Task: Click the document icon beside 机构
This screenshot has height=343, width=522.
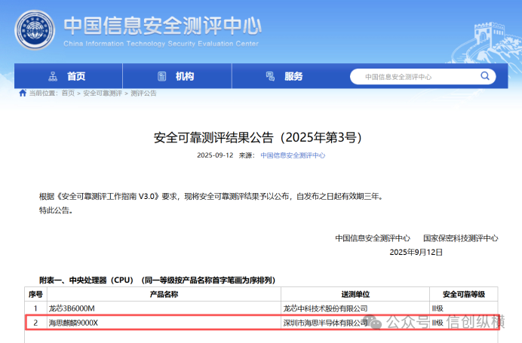Action: click(161, 77)
